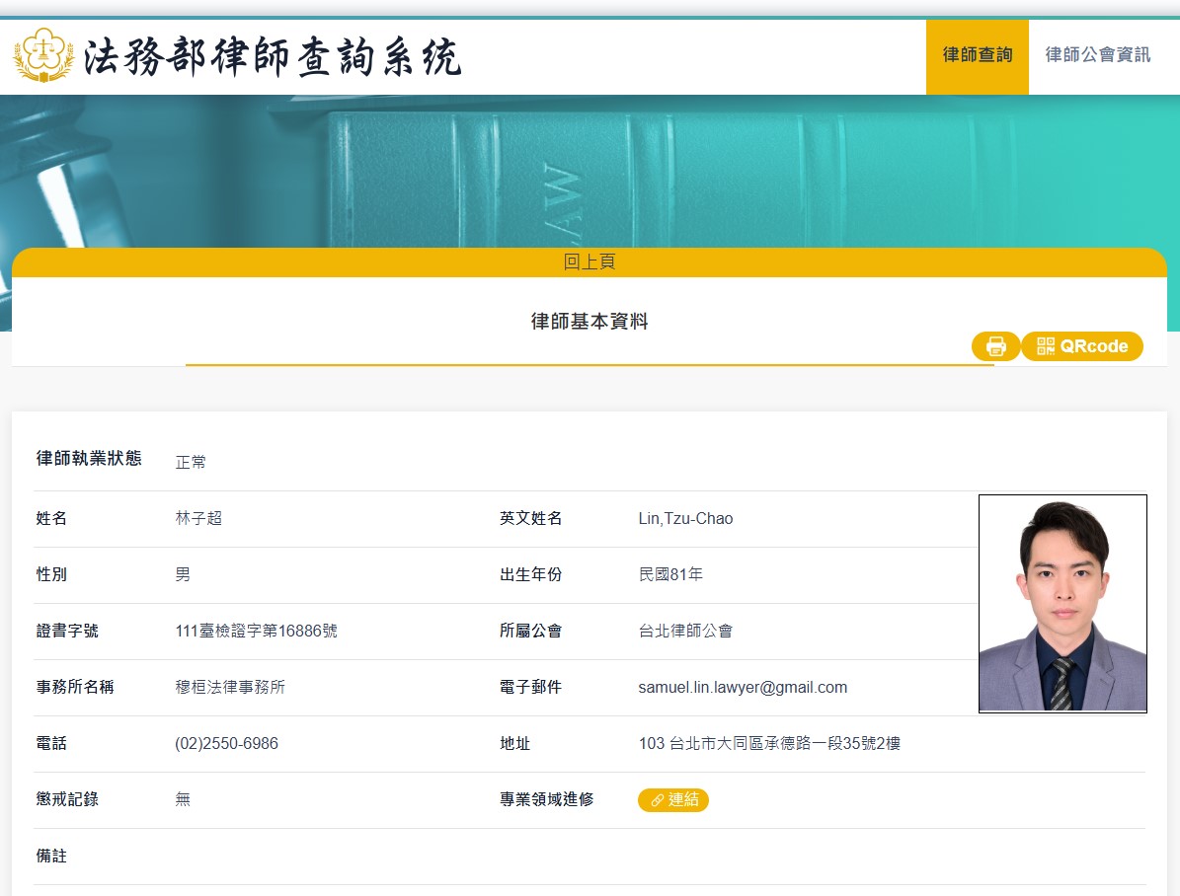
Task: Click the phone number (02)2550-6986
Action: click(226, 744)
